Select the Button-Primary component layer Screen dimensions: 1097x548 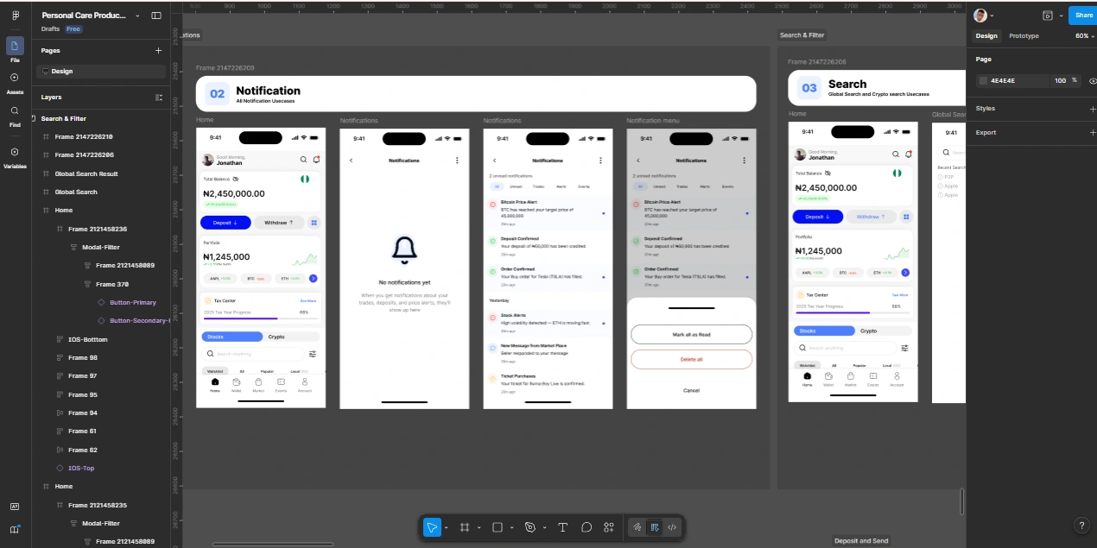point(133,302)
